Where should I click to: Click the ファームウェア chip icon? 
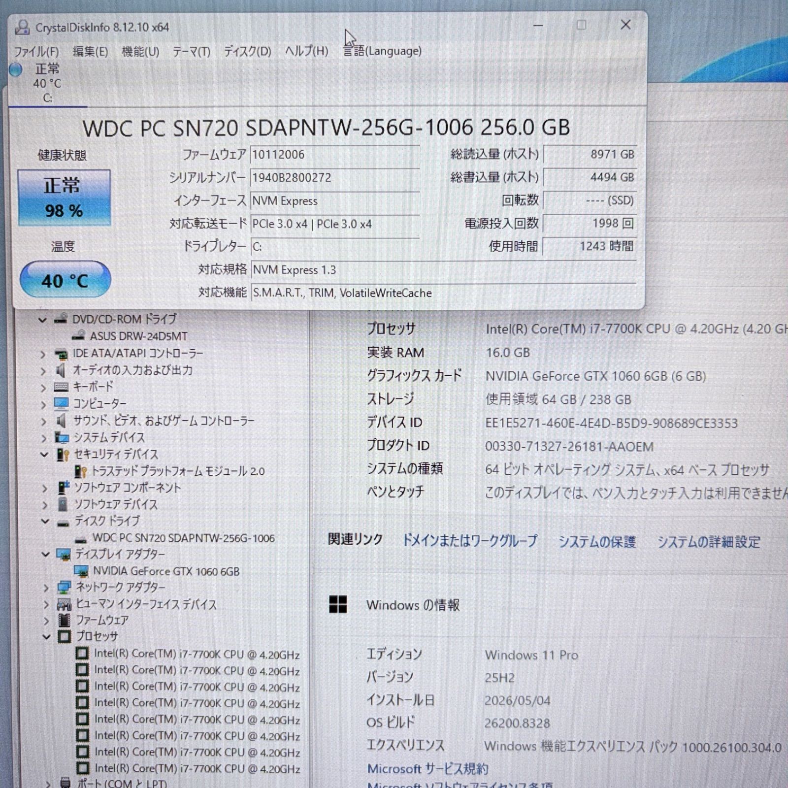coord(65,621)
